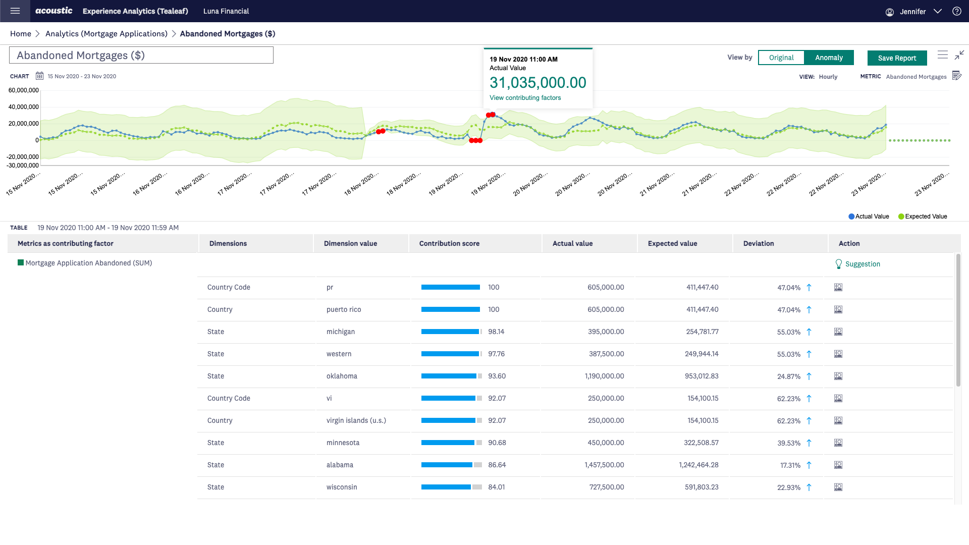The width and height of the screenshot is (969, 545).
Task: Click the action icon in the michigan row
Action: pyautogui.click(x=838, y=332)
